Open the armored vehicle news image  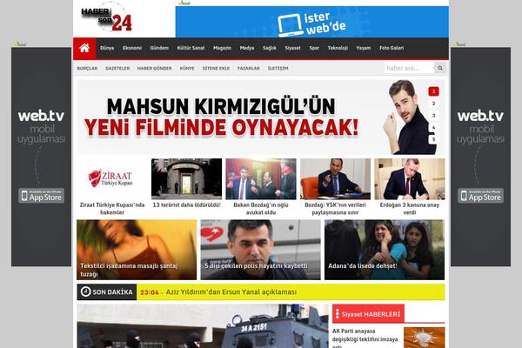(203, 326)
